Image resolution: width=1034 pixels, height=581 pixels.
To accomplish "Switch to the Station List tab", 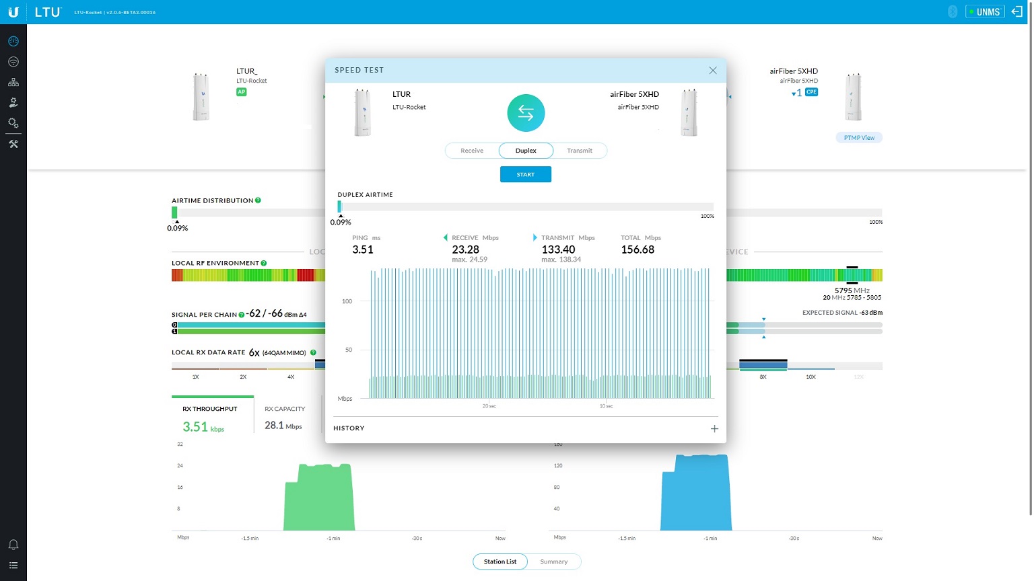I will [x=500, y=561].
